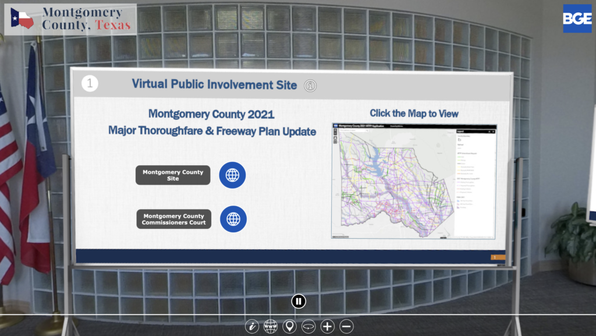
Task: Click "Montgomery County 2021" heading text
Action: click(211, 114)
